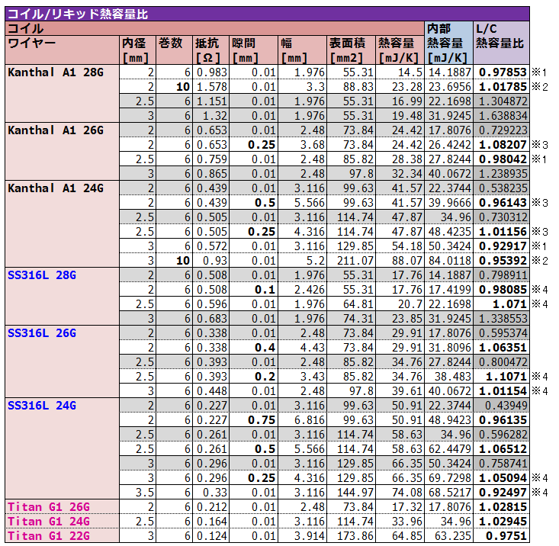Click the internal heat capacity 38.483

tap(448, 377)
